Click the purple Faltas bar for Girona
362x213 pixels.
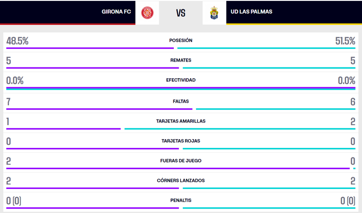(x=99, y=109)
